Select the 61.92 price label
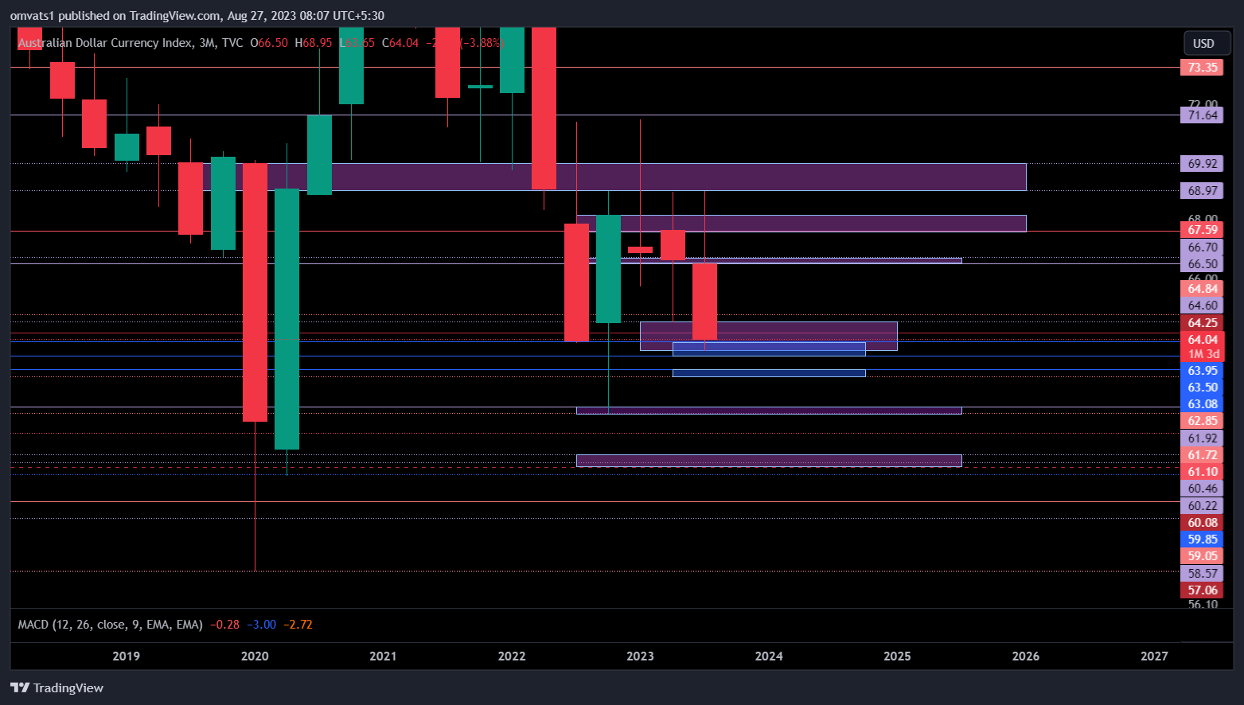The height and width of the screenshot is (705, 1244). [x=1202, y=438]
